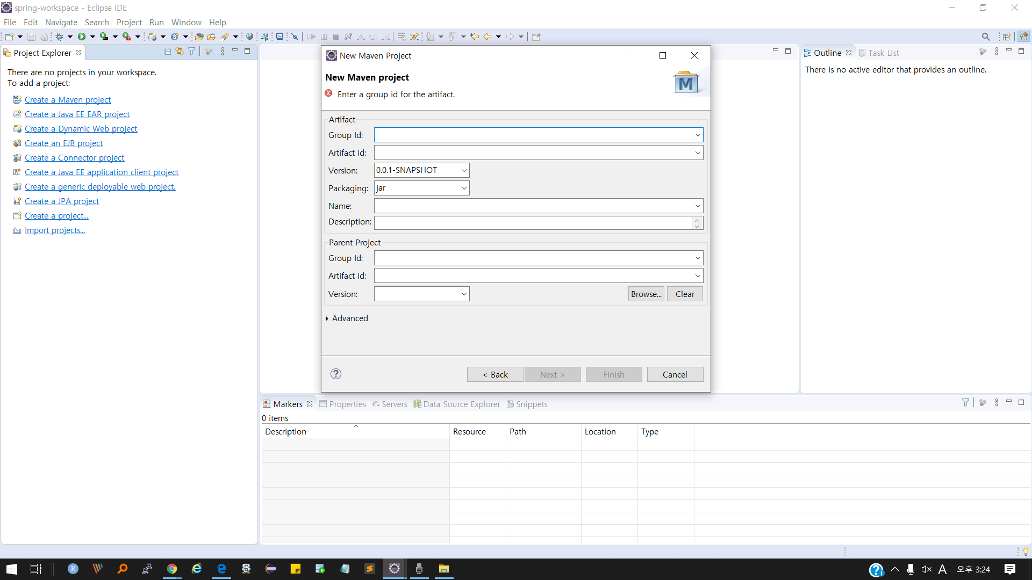1032x580 pixels.
Task: Click the External Tools run icon
Action: pyautogui.click(x=127, y=37)
